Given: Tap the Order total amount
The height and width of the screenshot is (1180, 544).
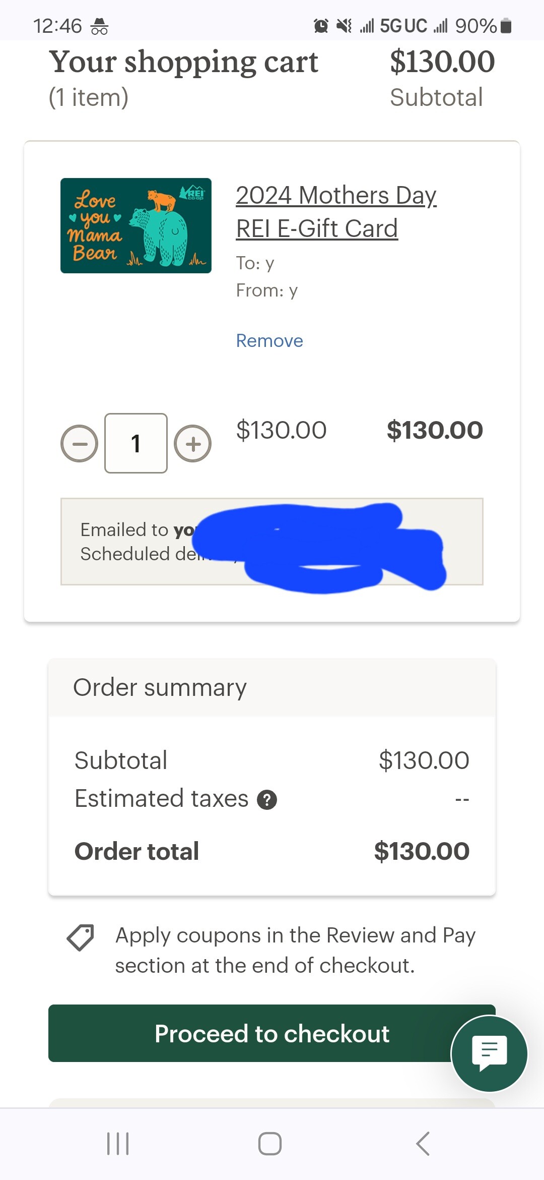Looking at the screenshot, I should click(422, 851).
